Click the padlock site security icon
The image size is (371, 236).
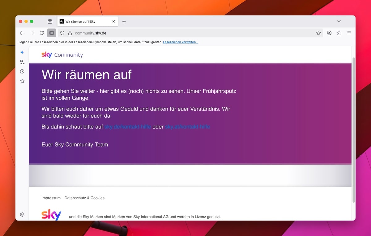[x=70, y=33]
